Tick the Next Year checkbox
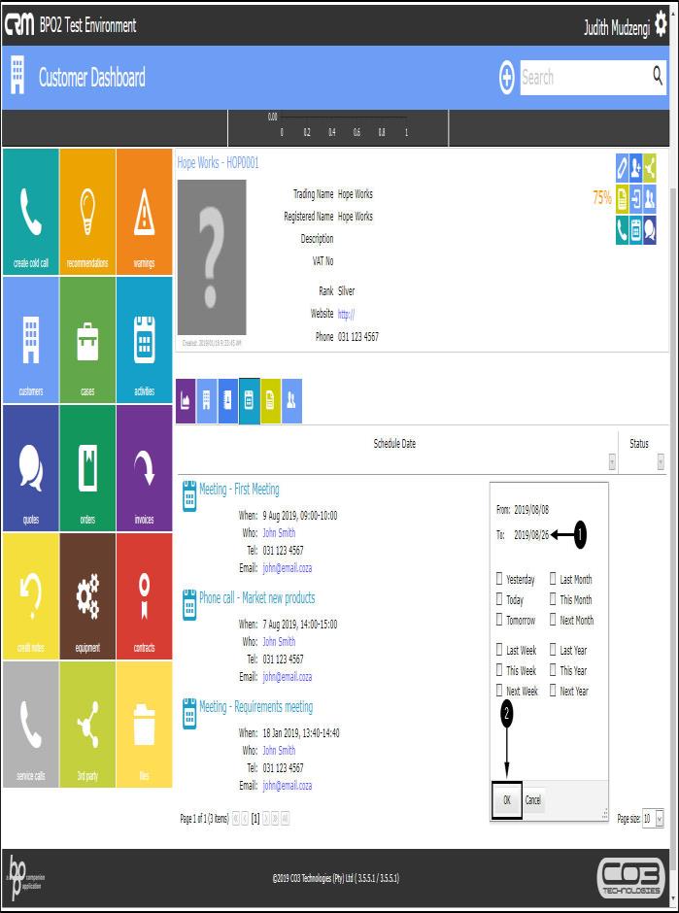This screenshot has height=913, width=679. point(553,690)
